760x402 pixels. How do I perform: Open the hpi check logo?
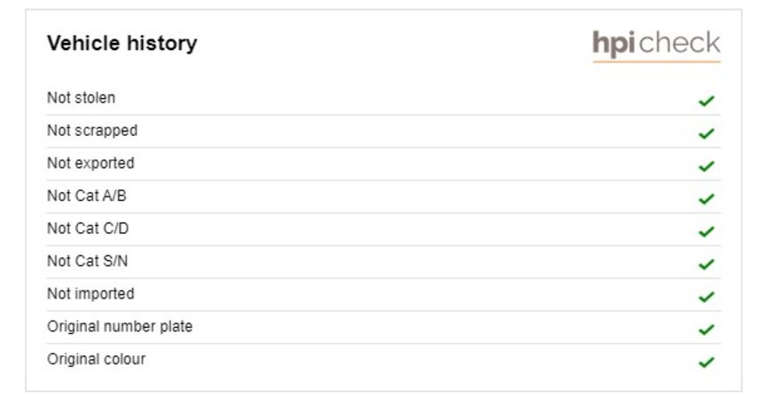(x=656, y=46)
